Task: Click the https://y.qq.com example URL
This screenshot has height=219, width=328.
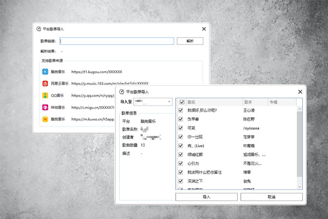Action: (x=93, y=95)
